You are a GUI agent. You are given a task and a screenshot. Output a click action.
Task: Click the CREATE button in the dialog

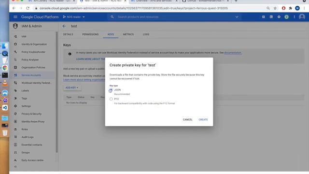[203, 119]
